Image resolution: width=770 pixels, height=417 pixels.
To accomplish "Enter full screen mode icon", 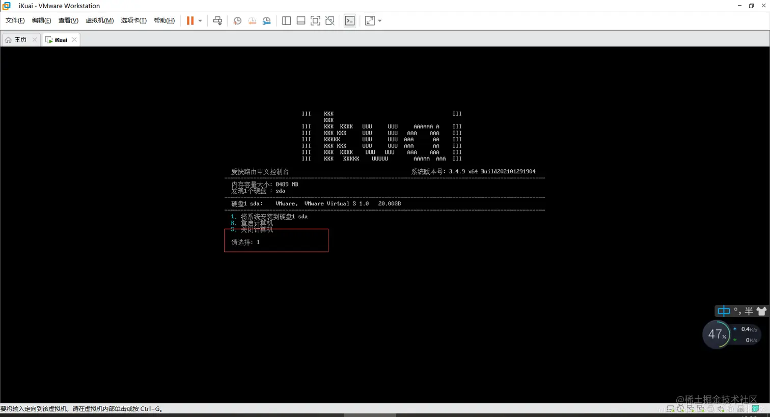I will point(315,20).
